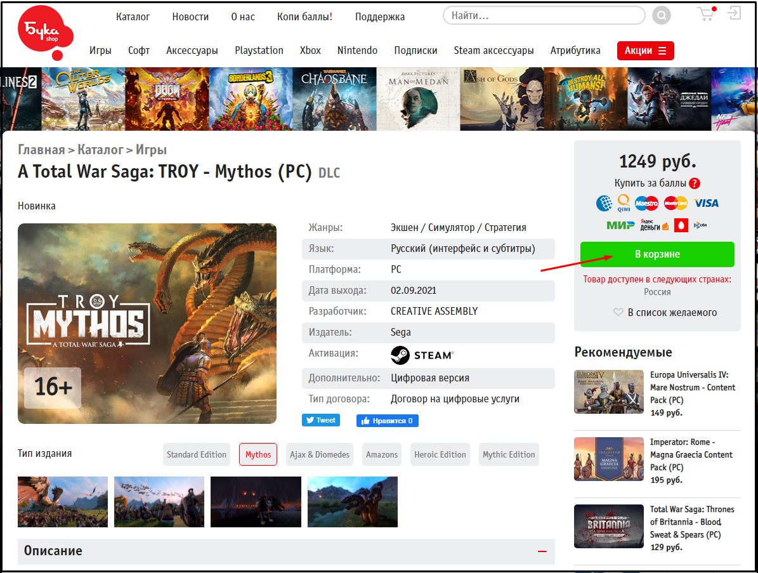Open the Xbox category
758x573 pixels.
coord(310,51)
